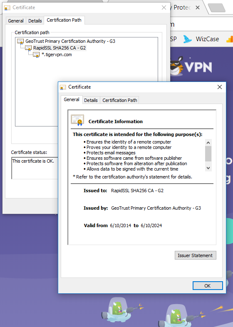Select Certification Path tab in back window
233x327 pixels.
tap(64, 20)
